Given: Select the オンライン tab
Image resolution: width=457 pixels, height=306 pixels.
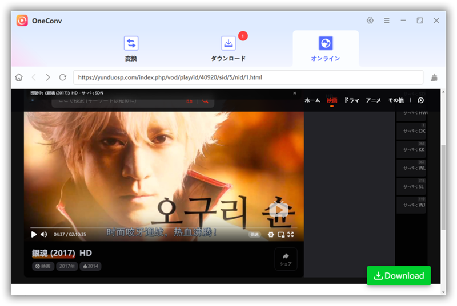Looking at the screenshot, I should tap(326, 49).
